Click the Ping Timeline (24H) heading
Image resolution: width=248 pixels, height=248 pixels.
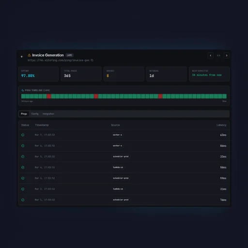(x=37, y=90)
